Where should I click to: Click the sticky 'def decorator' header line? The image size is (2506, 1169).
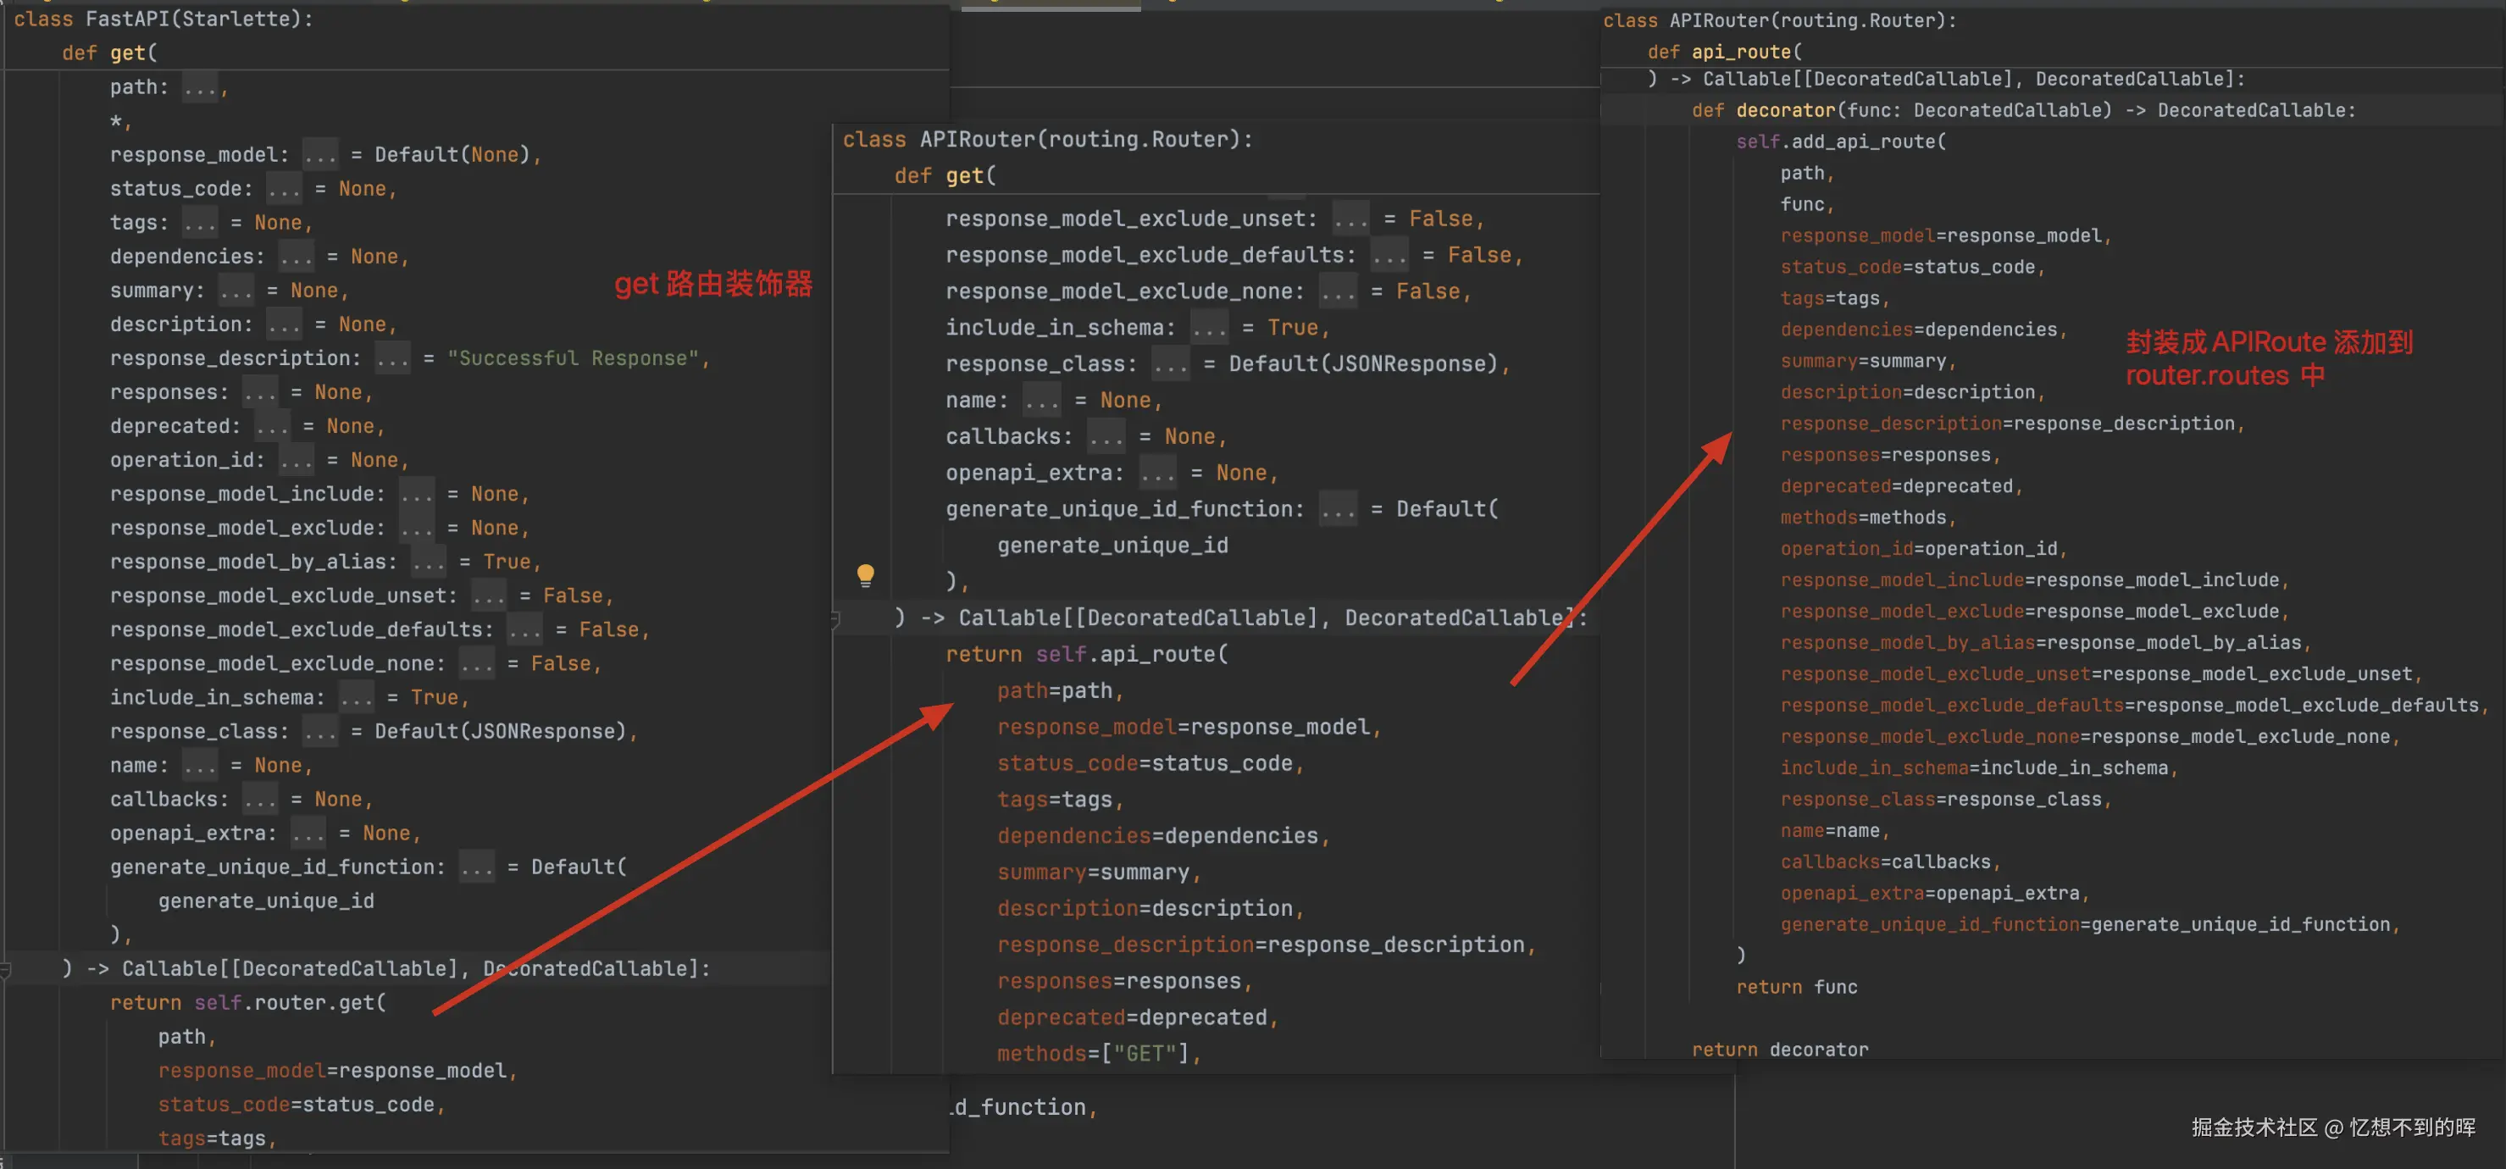tap(2023, 111)
